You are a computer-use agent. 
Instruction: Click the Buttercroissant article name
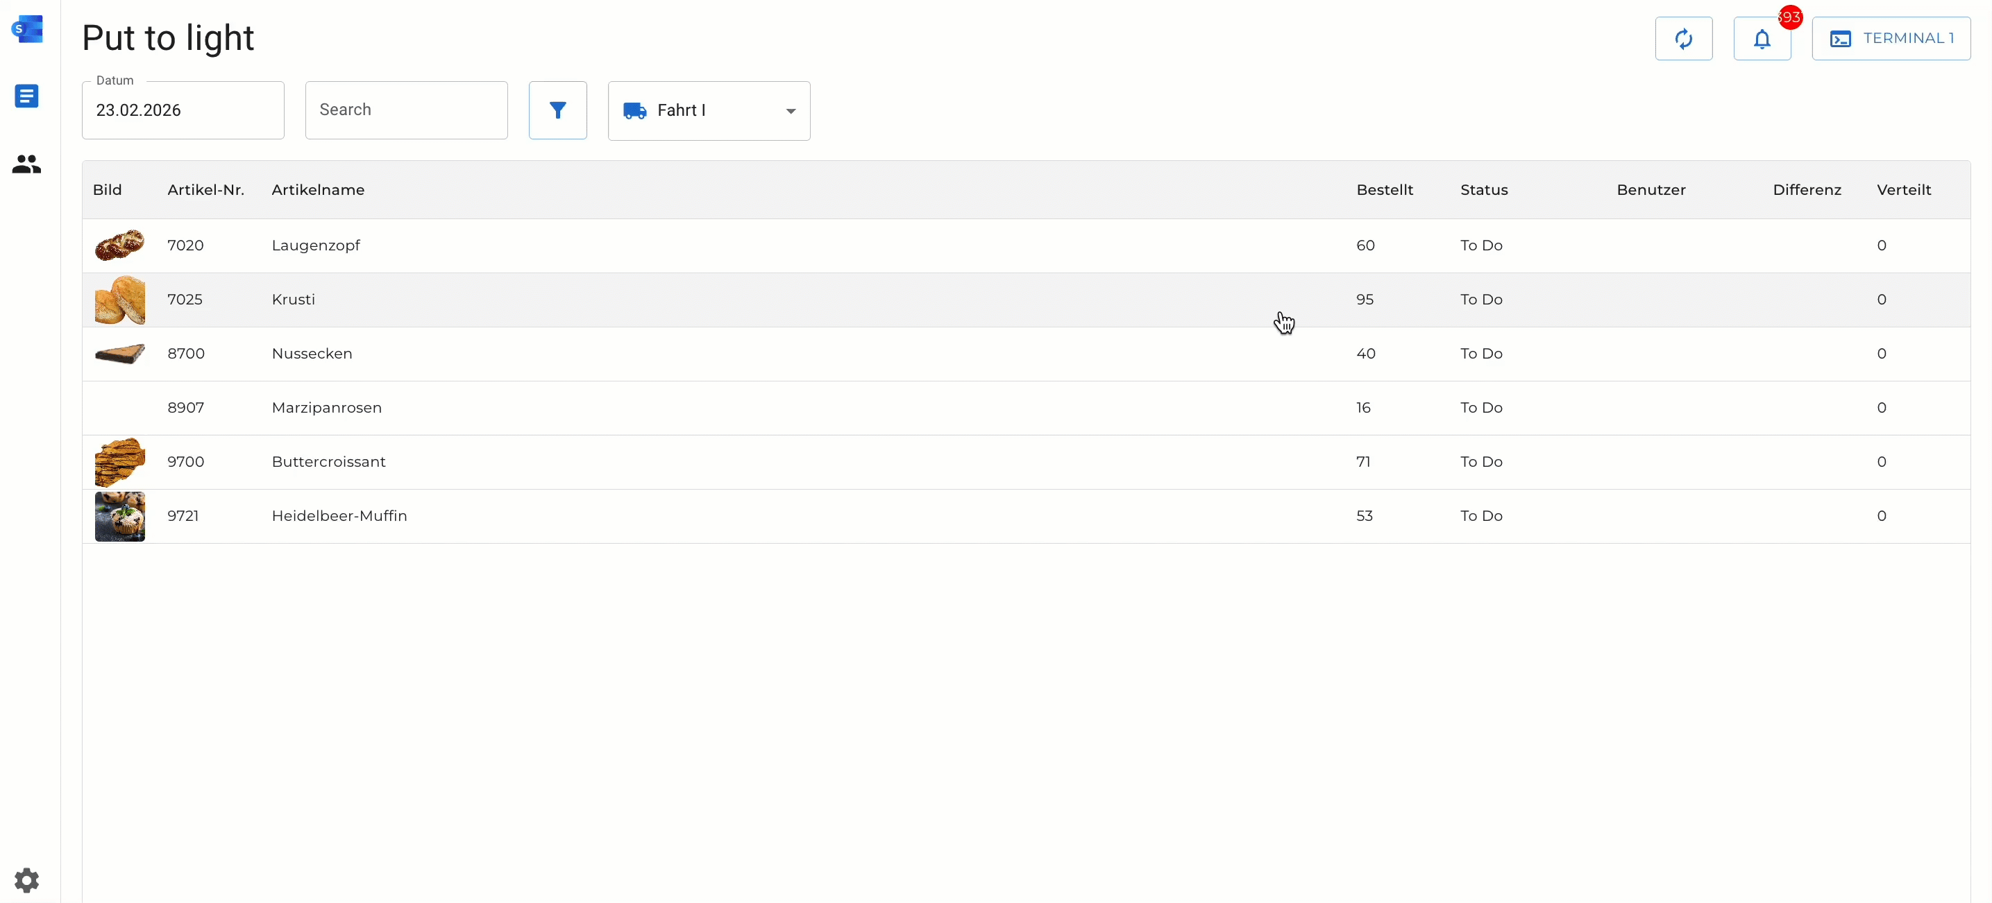click(x=328, y=462)
